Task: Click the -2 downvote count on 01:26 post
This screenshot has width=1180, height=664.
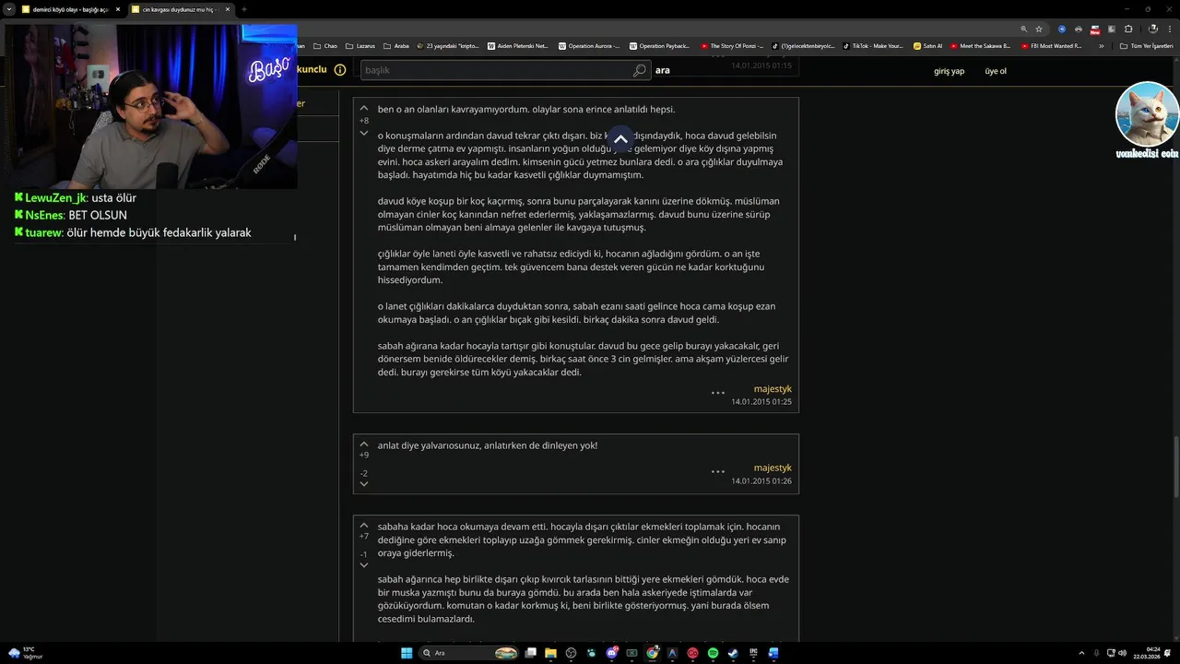Action: coord(363,473)
